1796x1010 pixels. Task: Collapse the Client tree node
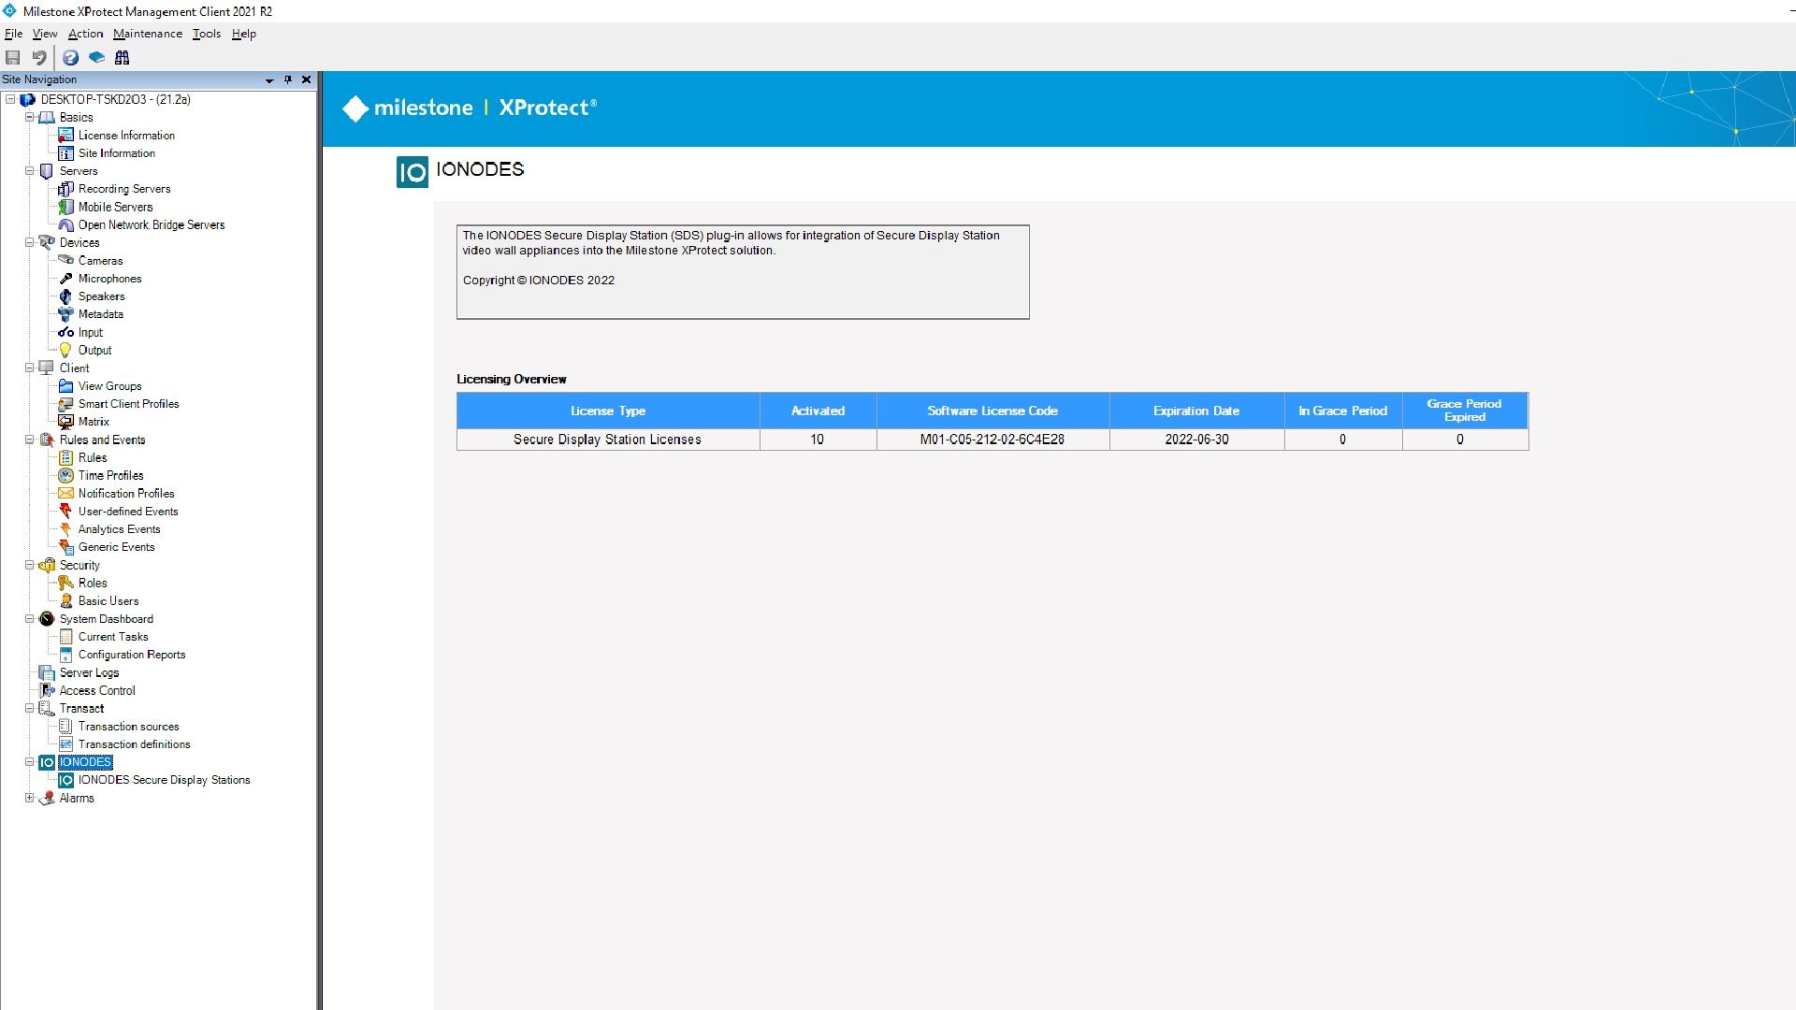coord(29,368)
